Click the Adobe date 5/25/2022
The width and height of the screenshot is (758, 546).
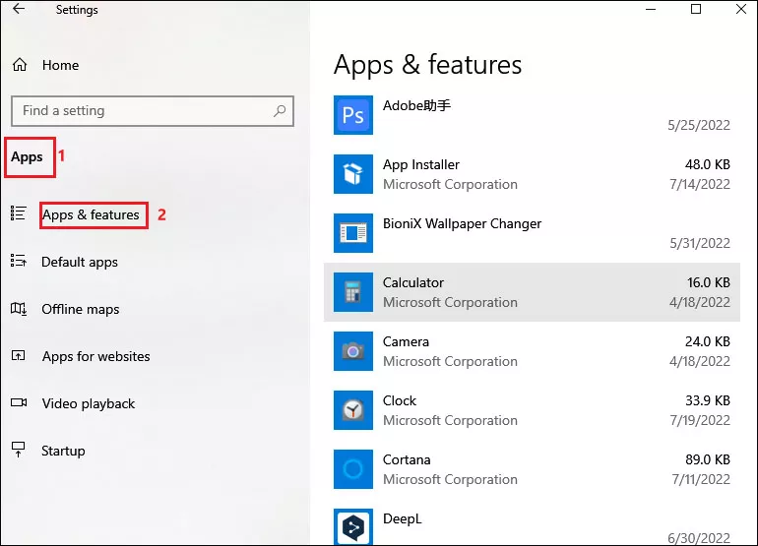(x=699, y=126)
